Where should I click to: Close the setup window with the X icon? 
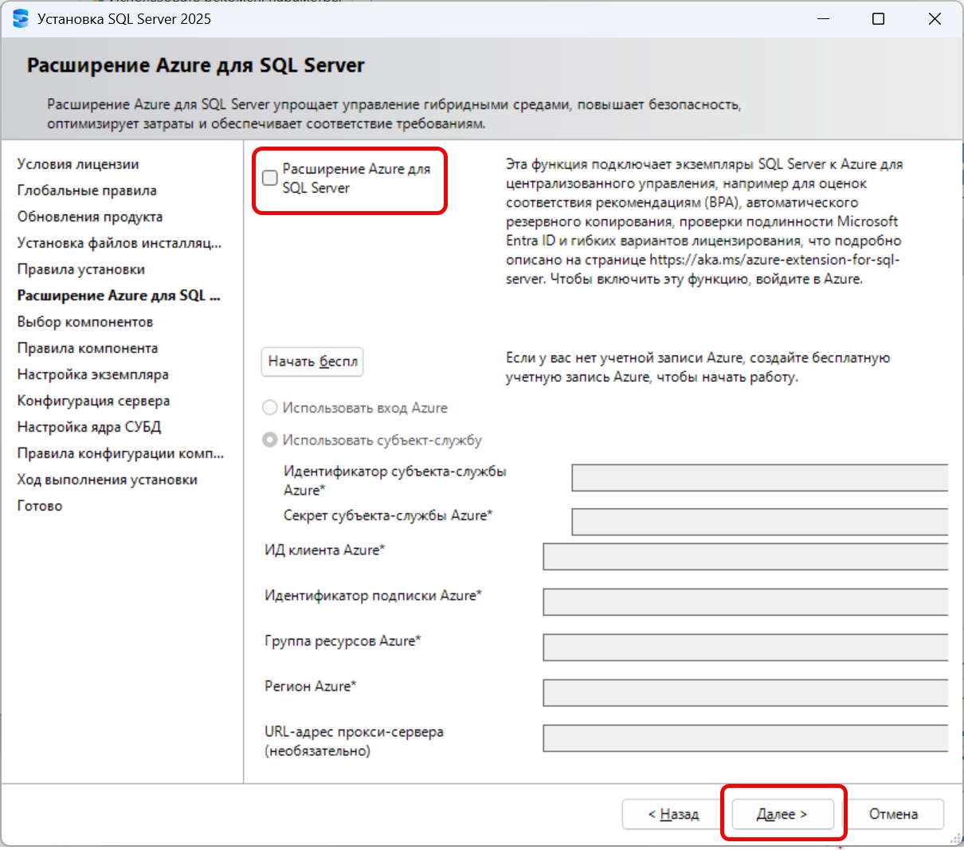coord(935,18)
